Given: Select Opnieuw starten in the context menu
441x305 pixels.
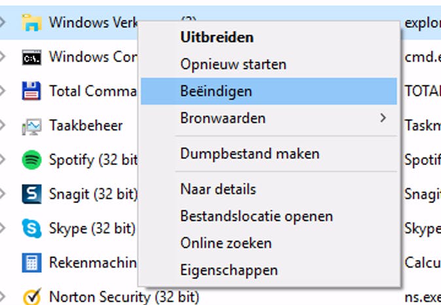Looking at the screenshot, I should (233, 64).
